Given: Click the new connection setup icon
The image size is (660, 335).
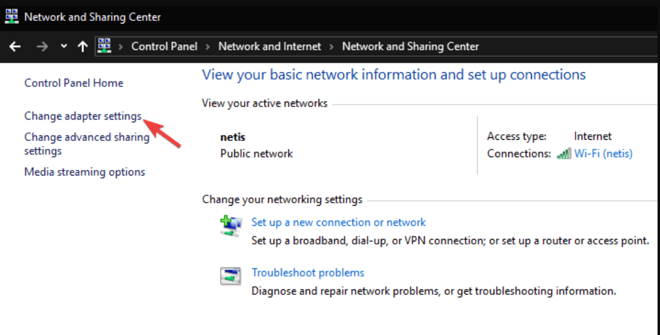Looking at the screenshot, I should tap(231, 226).
